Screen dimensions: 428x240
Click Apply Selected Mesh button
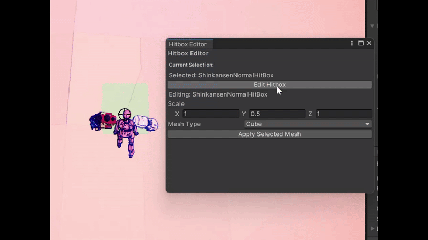coord(270,134)
